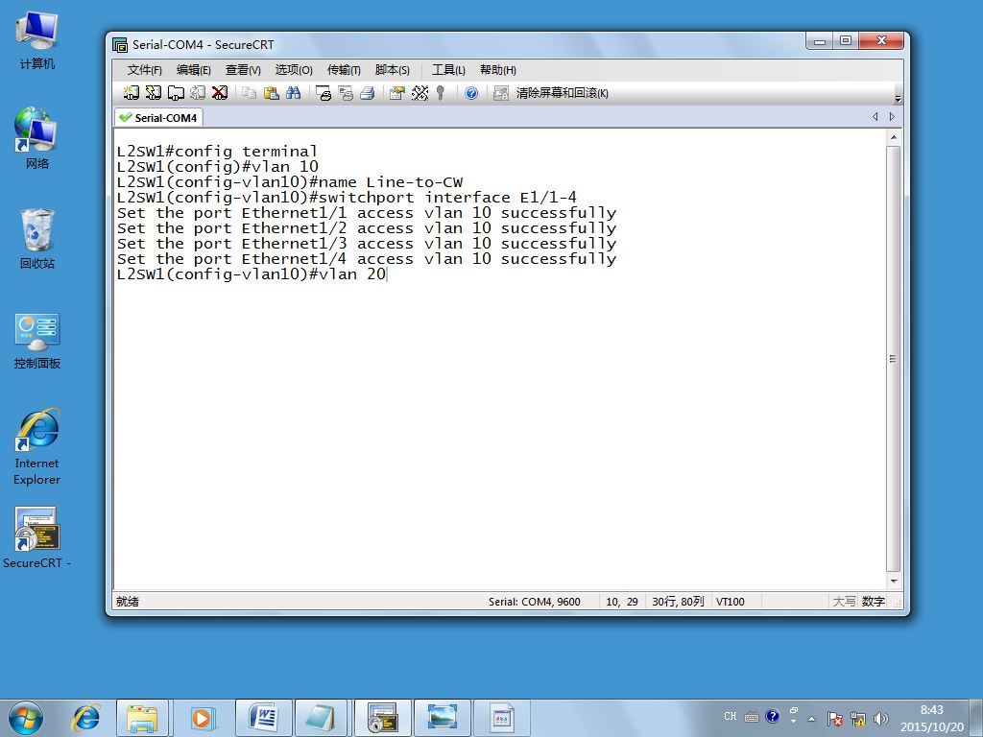Click the Quick Connect toolbar icon
This screenshot has width=983, height=737.
(x=153, y=93)
